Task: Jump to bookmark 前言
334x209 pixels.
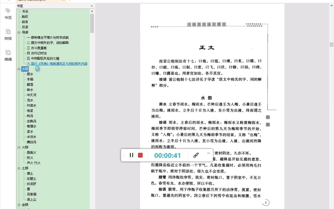Action: (x=25, y=22)
